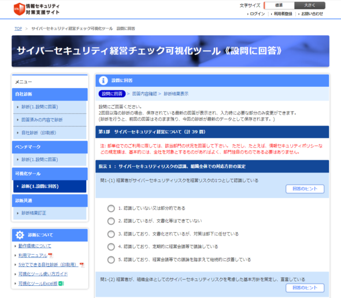This screenshot has height=298, width=341.
Task: Open the お問い合わせ link
Action: [x=312, y=14]
